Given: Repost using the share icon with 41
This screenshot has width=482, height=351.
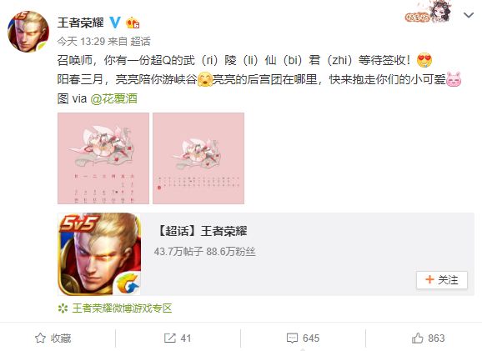Looking at the screenshot, I should [178, 338].
